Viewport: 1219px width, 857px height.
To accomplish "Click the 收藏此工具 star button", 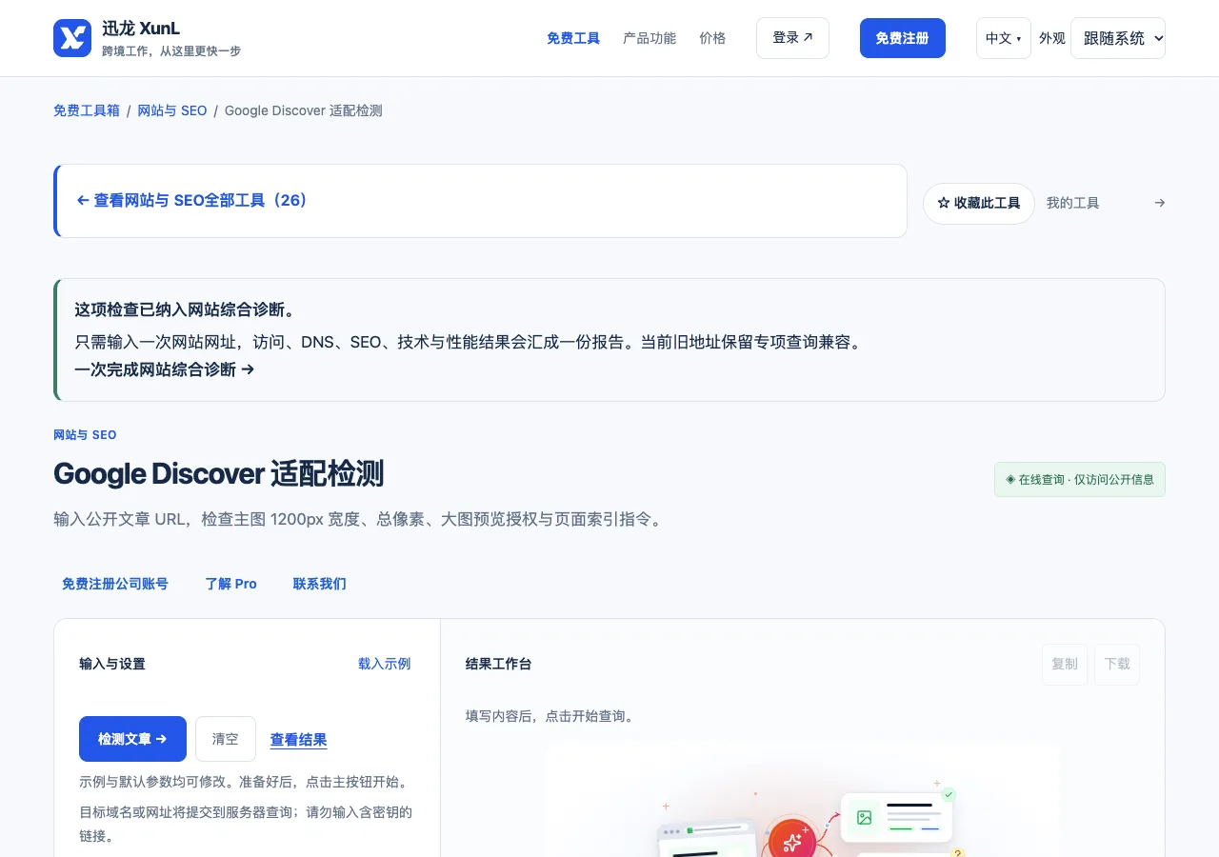I will tap(978, 203).
